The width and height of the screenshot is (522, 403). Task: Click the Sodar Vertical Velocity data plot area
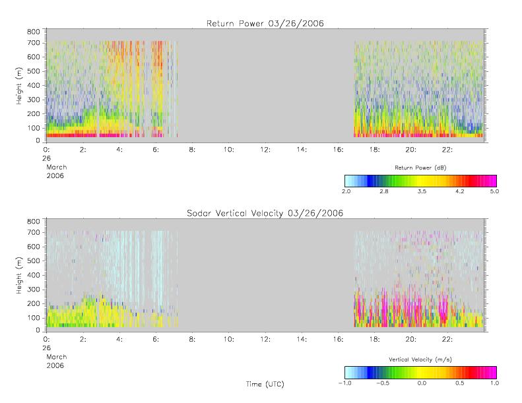click(x=265, y=275)
